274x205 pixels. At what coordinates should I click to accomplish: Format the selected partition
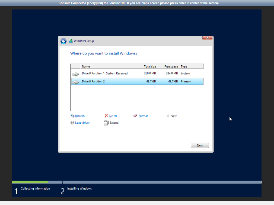click(x=143, y=116)
